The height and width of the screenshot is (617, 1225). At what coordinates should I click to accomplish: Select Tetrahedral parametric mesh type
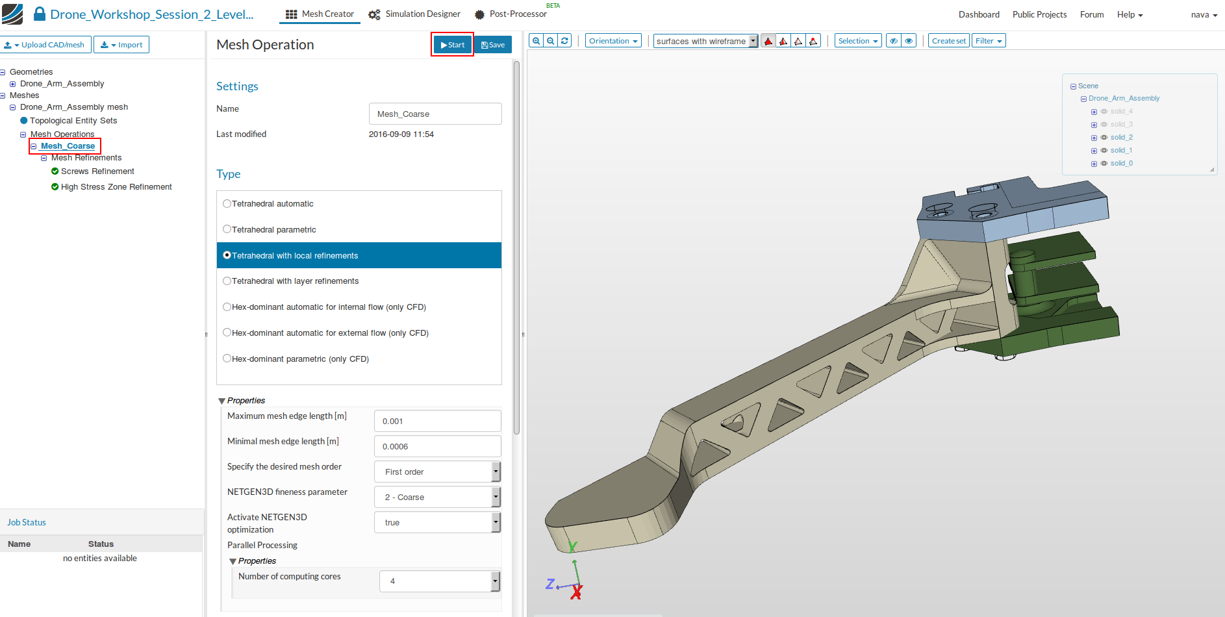(227, 229)
